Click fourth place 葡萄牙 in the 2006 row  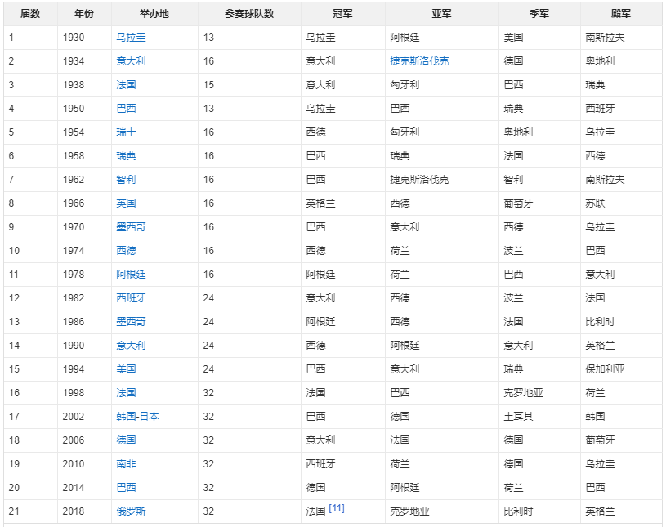pos(600,440)
